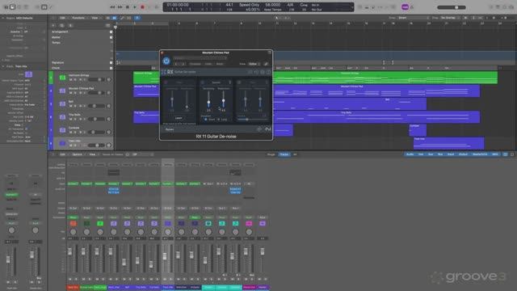Open the Functions menu in the tracks area
This screenshot has width=517, height=291.
coord(78,18)
